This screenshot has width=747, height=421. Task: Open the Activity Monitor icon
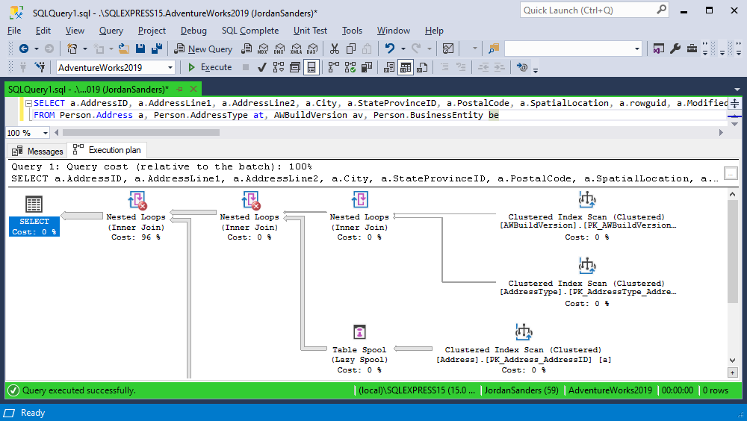[x=447, y=49]
